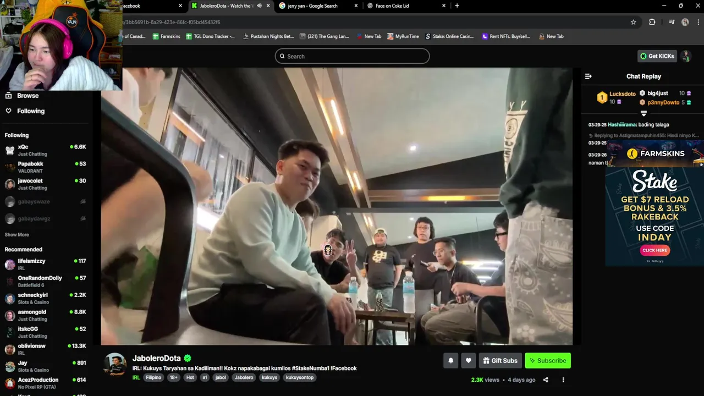
Task: Open the Stake Online Casino bookmark
Action: click(450, 36)
